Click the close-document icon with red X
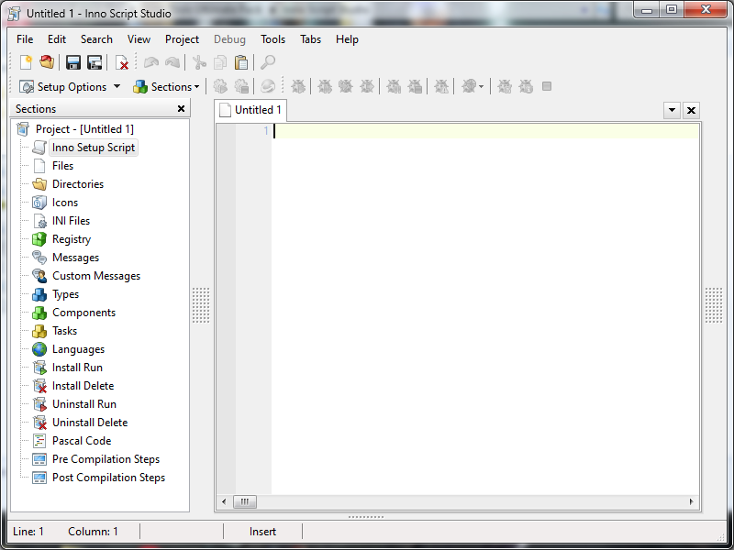 (122, 62)
